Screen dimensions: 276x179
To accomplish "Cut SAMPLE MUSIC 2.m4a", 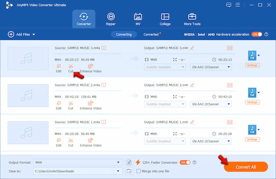I will [70, 105].
